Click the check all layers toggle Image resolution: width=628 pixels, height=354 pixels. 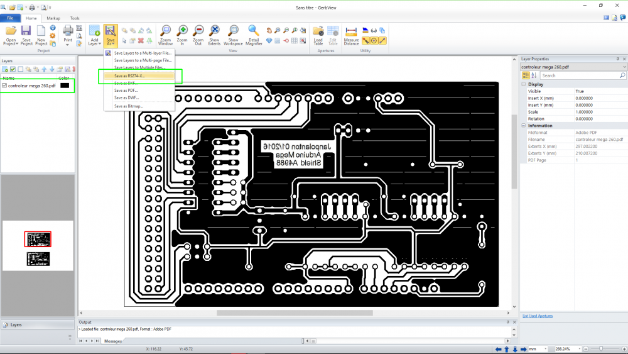[13, 69]
